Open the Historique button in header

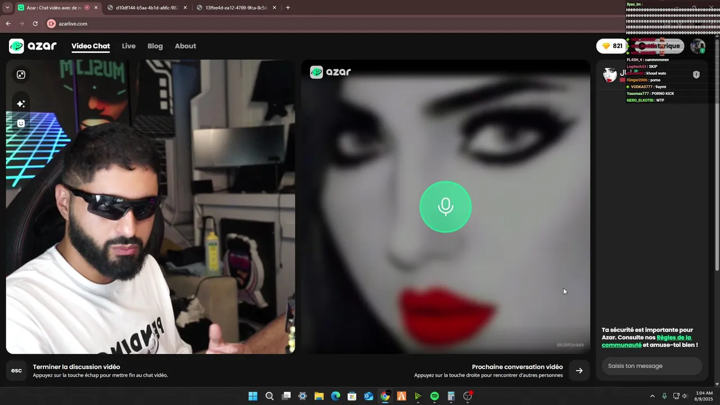(659, 46)
